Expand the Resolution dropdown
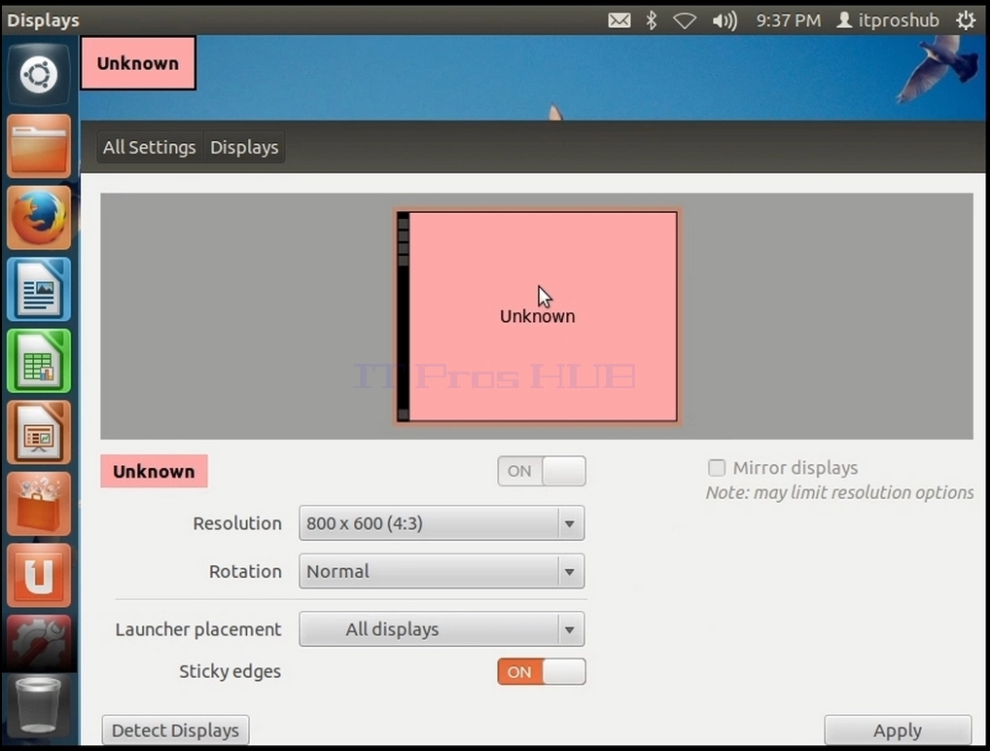Image resolution: width=990 pixels, height=751 pixels. coord(442,523)
